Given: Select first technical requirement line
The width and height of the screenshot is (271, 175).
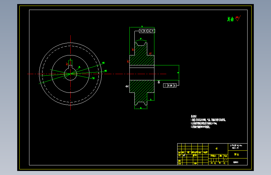Looking at the screenshot, I should tap(208, 120).
